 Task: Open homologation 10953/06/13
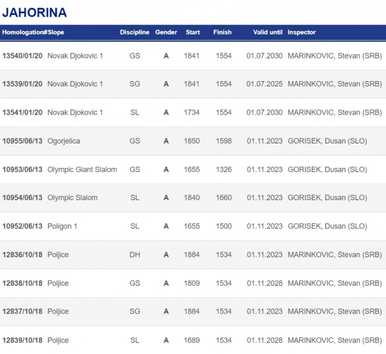pos(23,170)
